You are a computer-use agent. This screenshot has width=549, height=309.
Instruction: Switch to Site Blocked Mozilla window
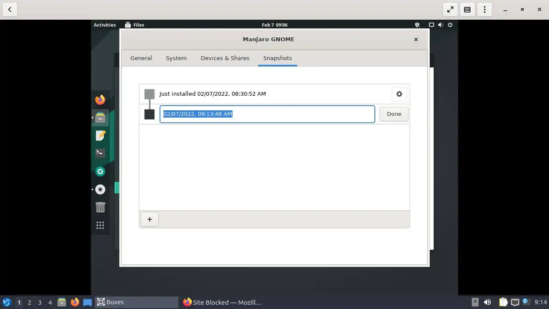222,302
